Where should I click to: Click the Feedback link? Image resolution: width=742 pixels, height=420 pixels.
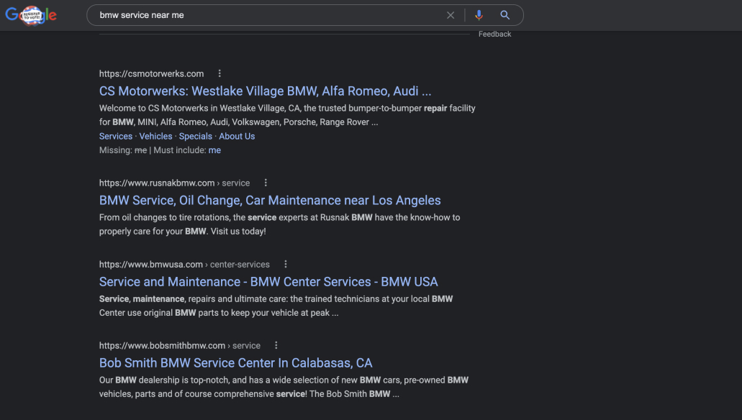[x=494, y=34]
